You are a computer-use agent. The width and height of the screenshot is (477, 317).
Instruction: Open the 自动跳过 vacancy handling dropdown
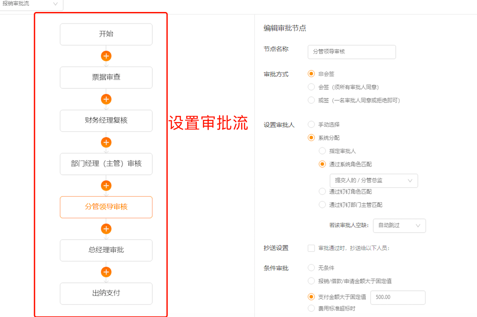399,226
